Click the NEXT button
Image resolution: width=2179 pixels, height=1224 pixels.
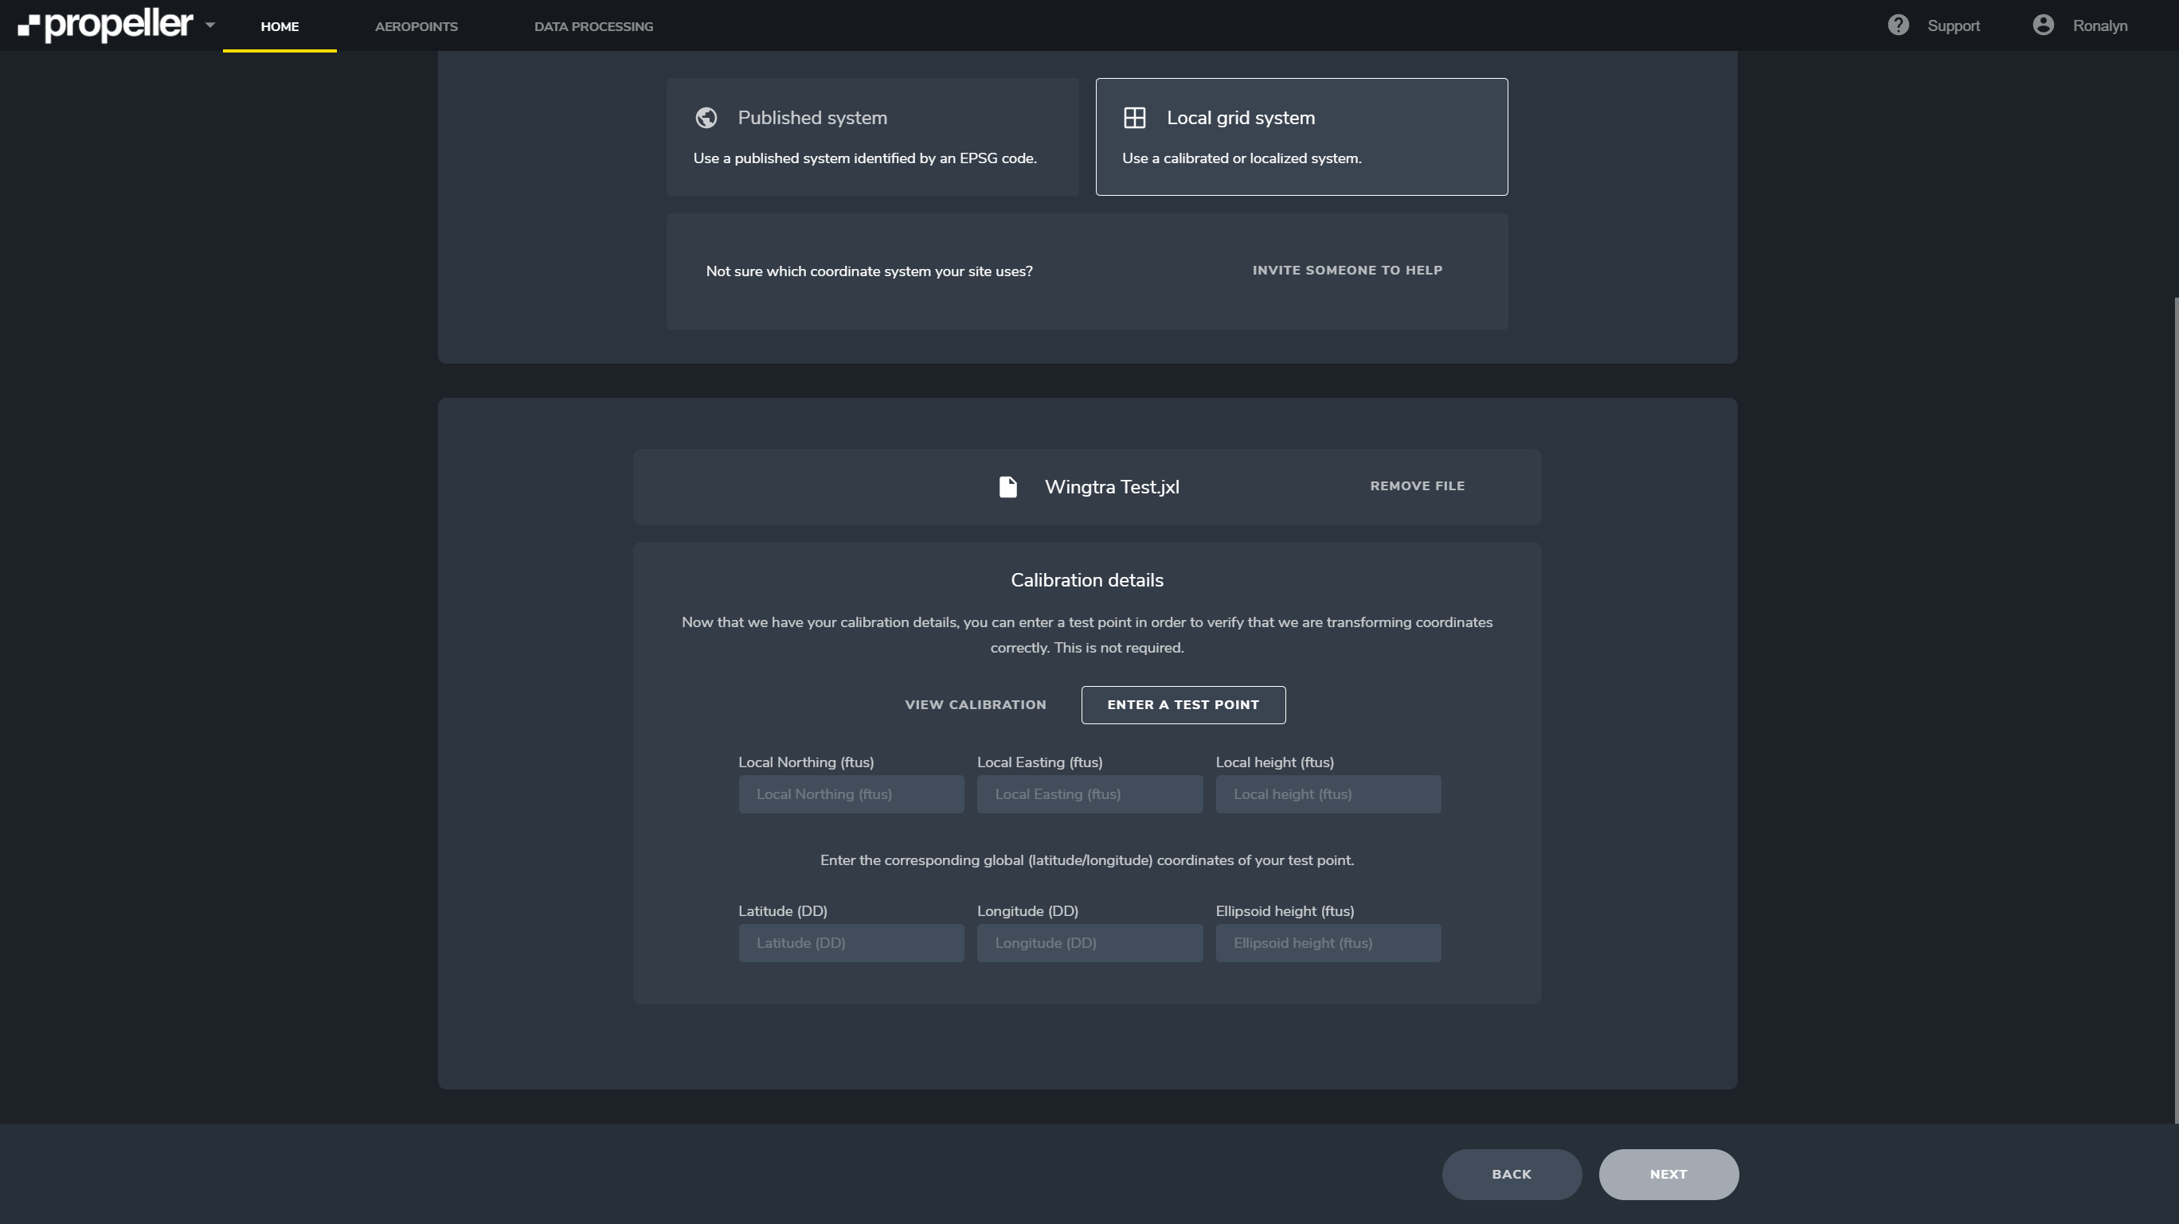(1668, 1174)
